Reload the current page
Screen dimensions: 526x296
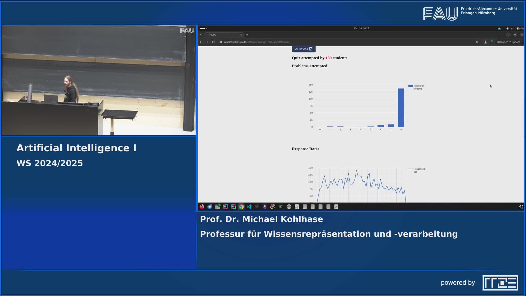213,42
